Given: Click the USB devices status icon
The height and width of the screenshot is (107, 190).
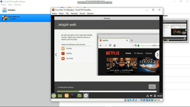Looking at the screenshot, I should coord(136,100).
